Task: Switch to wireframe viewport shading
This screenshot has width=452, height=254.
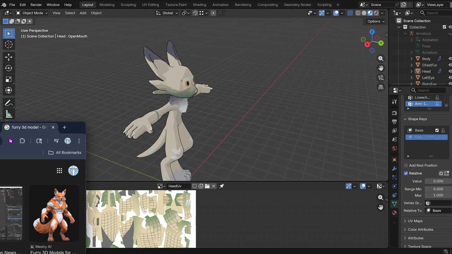Action: (358, 13)
